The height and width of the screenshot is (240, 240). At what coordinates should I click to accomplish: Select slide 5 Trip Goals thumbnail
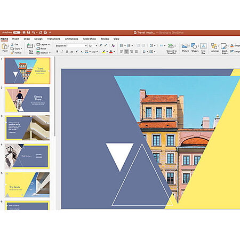click(27, 185)
